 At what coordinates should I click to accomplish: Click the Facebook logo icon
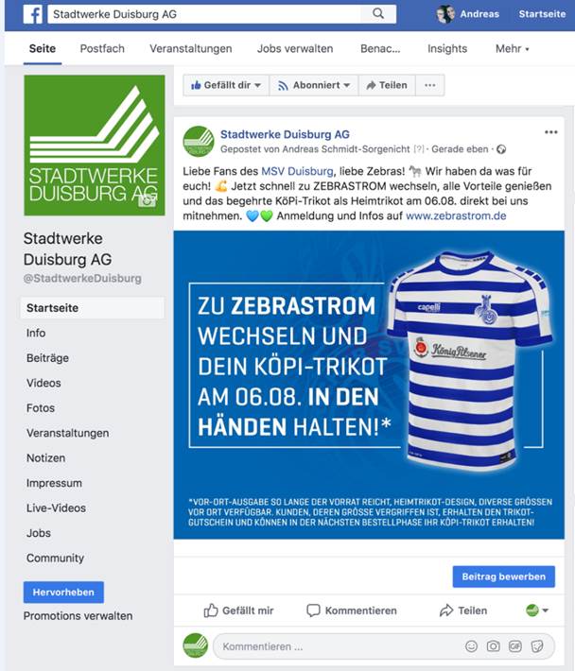(x=33, y=14)
